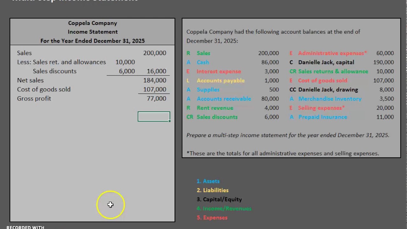The image size is (407, 229).
Task: Select the '4. Income/Revenues' legend entry
Action: (x=224, y=208)
